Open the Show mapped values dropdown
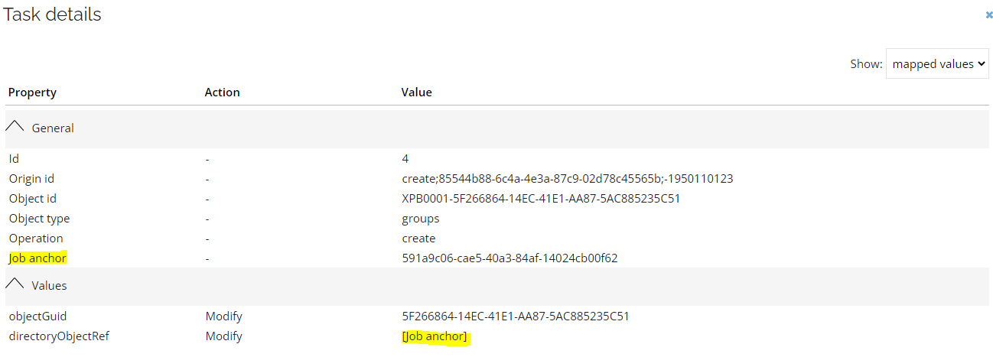This screenshot has width=993, height=357. 937,64
